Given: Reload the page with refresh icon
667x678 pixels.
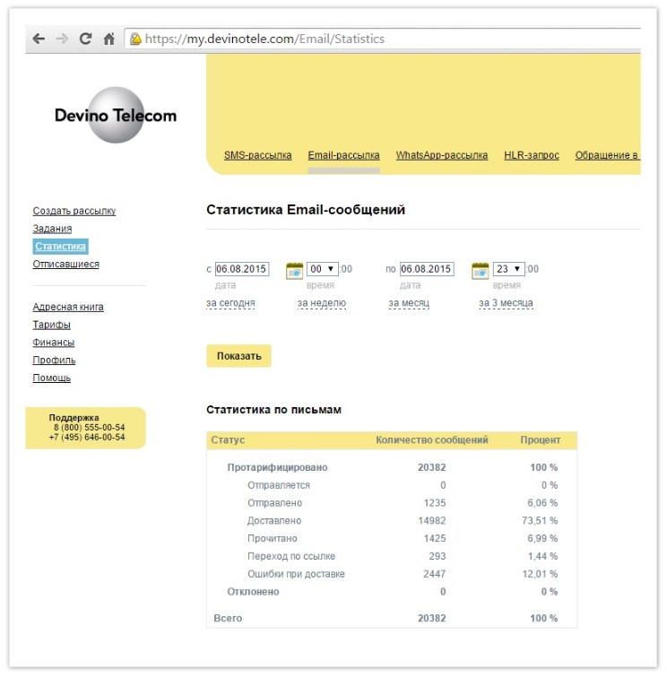Looking at the screenshot, I should point(85,39).
